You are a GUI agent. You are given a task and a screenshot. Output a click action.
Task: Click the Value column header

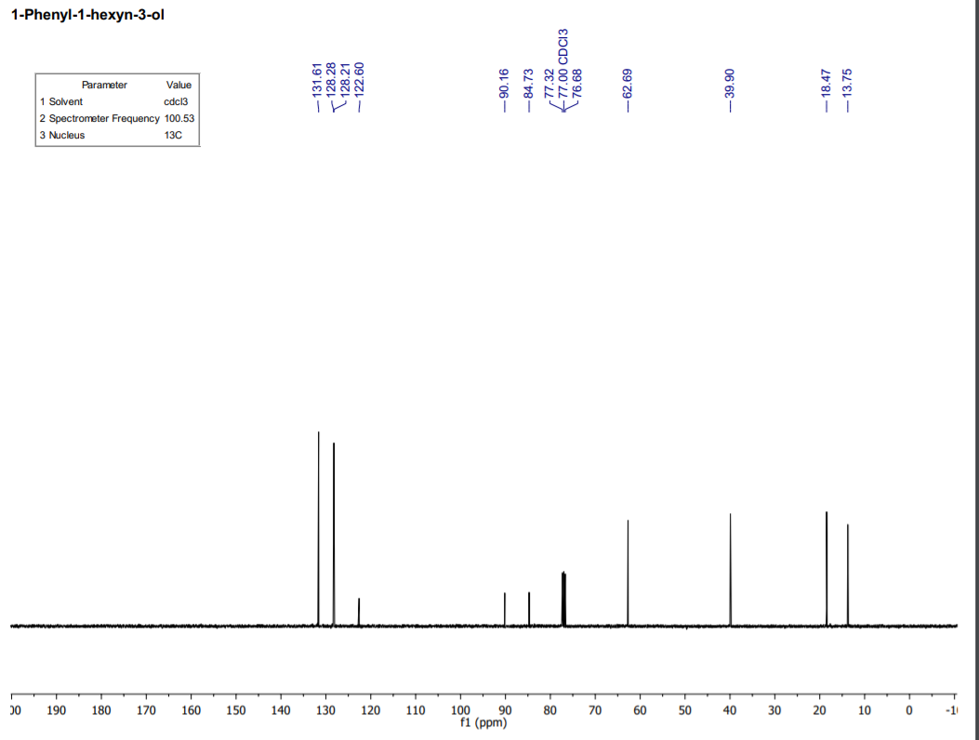179,85
